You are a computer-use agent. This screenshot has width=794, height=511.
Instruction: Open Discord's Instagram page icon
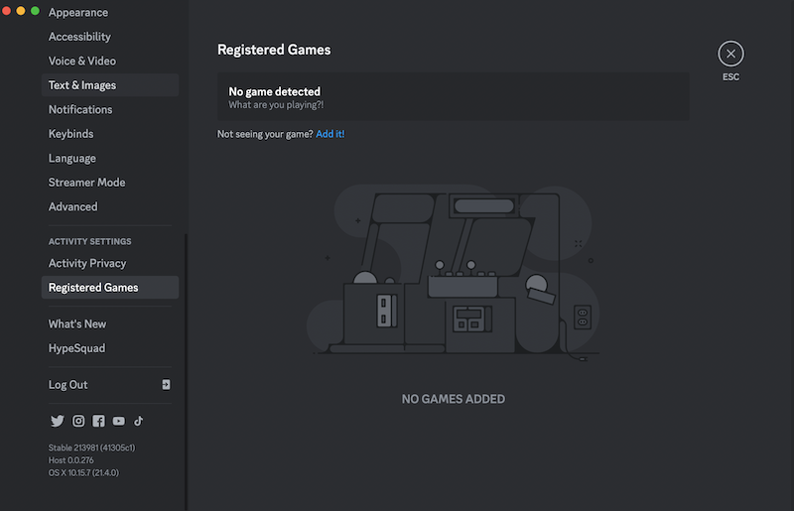pos(78,421)
